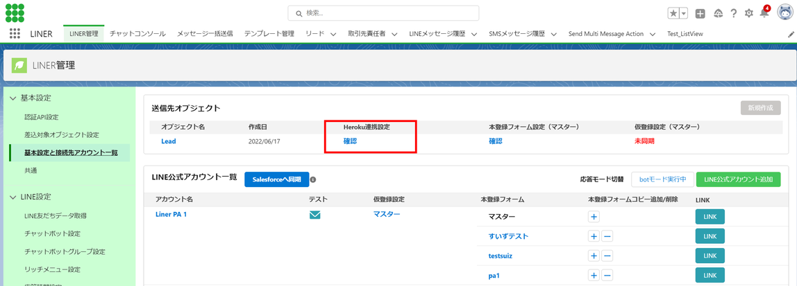The width and height of the screenshot is (797, 286).
Task: Open the Liner PA 1 account link
Action: click(171, 215)
